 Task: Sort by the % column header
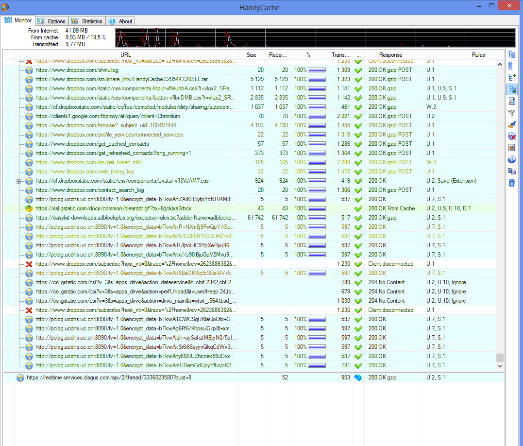pos(308,55)
